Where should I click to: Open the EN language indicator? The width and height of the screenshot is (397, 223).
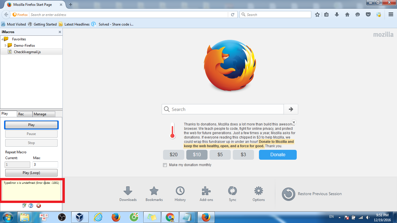point(331,217)
